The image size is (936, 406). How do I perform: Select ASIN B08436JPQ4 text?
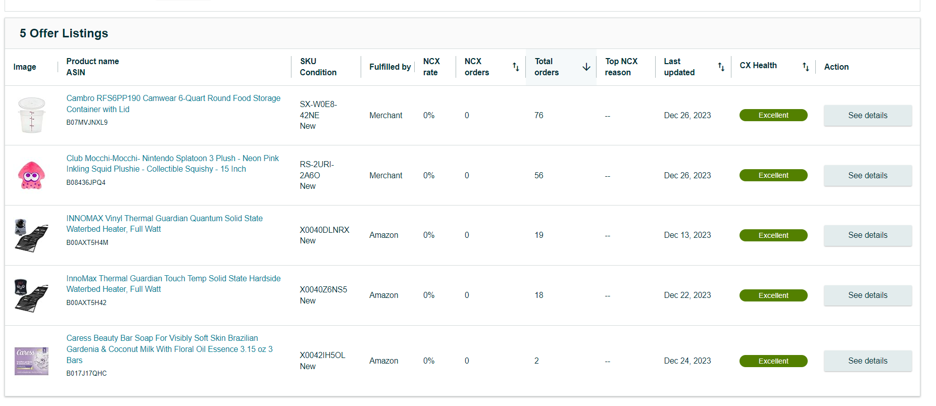pyautogui.click(x=86, y=182)
